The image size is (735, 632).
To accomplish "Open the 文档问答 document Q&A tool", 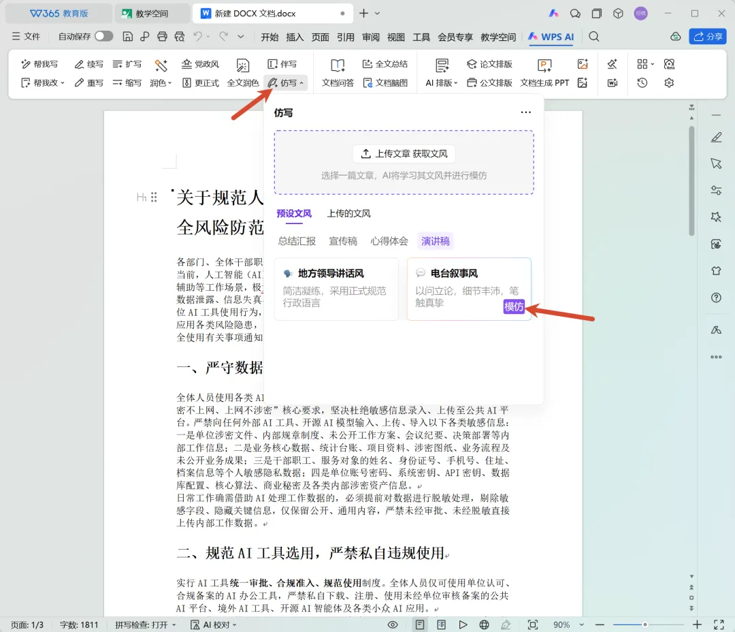I will tap(338, 74).
